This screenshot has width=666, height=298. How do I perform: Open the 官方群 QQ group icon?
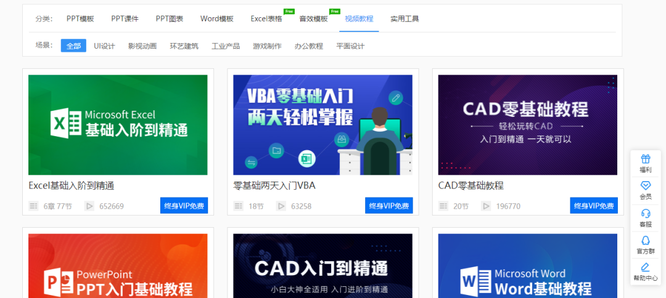coord(646,240)
